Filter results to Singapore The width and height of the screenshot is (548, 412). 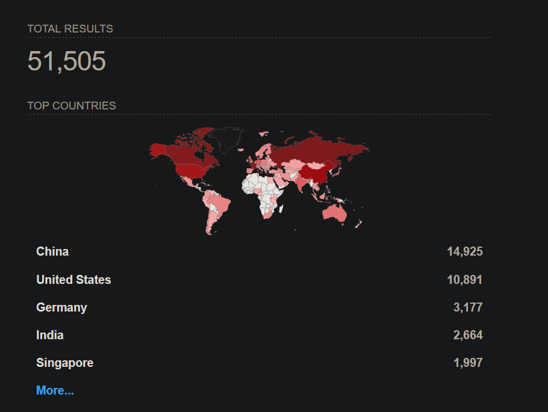(x=64, y=363)
